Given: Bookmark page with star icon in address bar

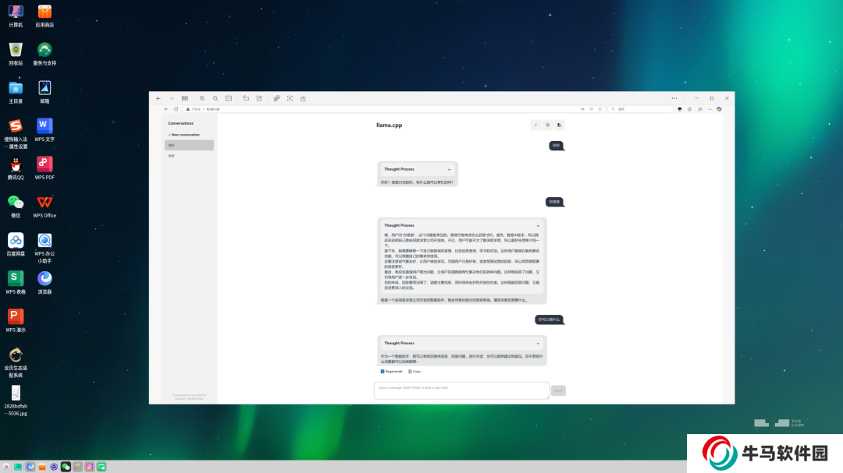Looking at the screenshot, I should tap(600, 109).
